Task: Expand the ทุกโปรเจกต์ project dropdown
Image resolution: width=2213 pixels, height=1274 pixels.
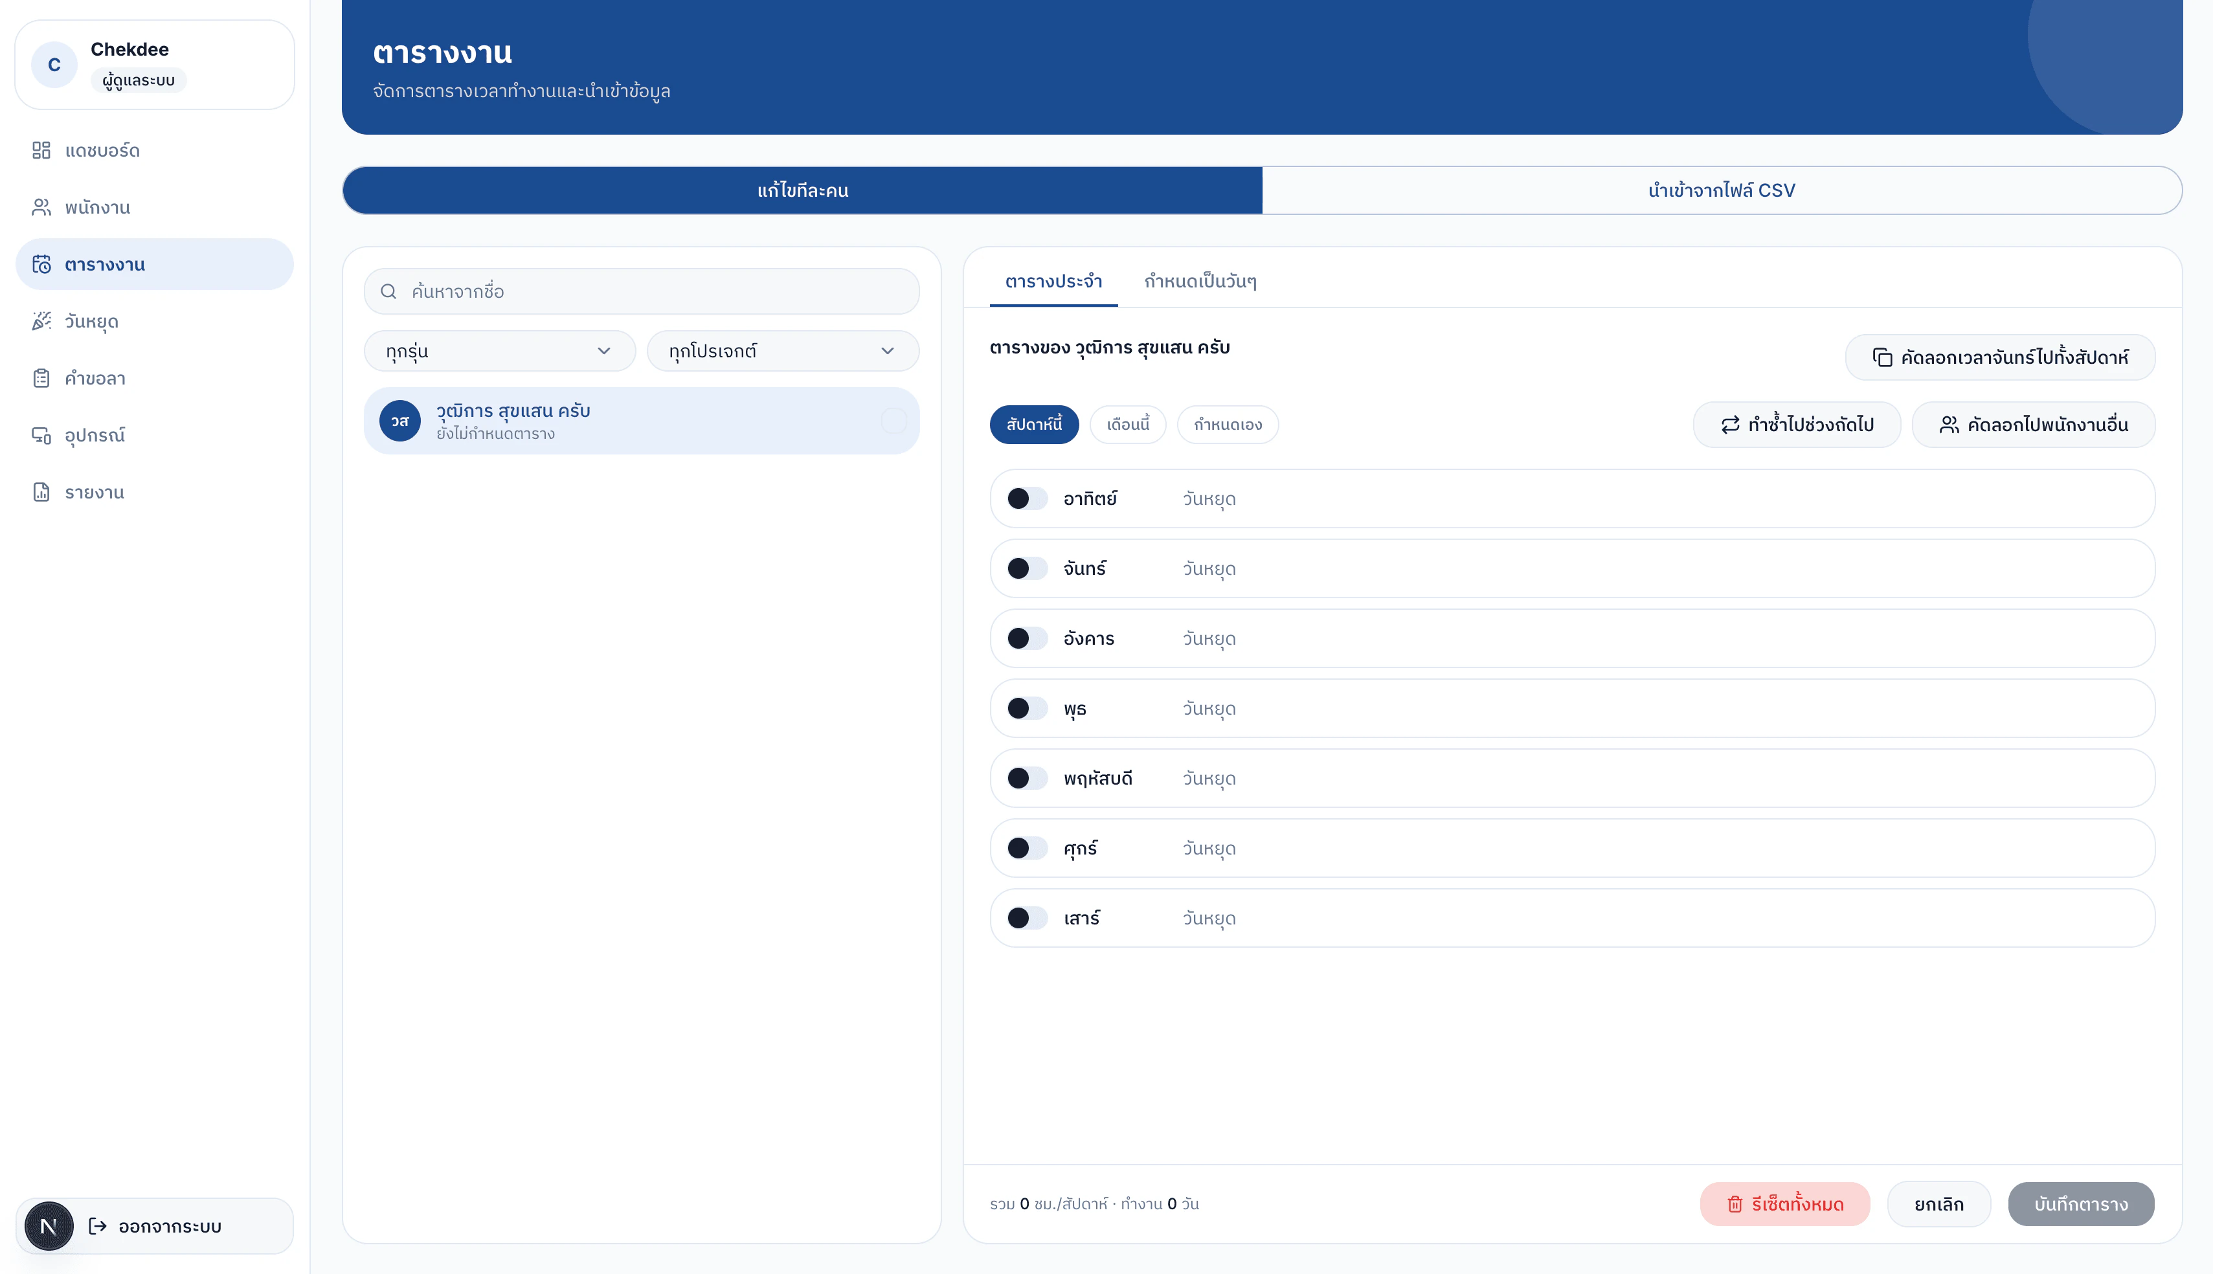Action: pyautogui.click(x=783, y=351)
